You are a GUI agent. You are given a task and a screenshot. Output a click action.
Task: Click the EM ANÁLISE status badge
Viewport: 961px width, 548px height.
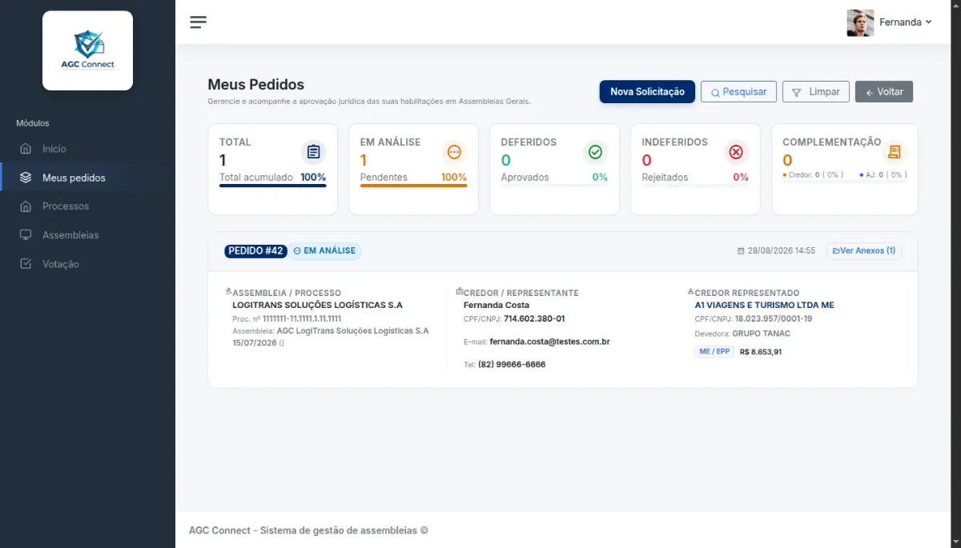point(324,251)
